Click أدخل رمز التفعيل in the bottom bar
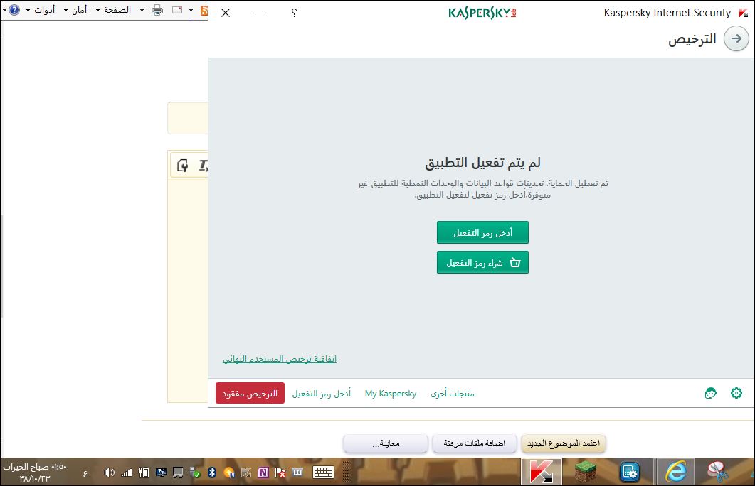The width and height of the screenshot is (755, 486). (321, 394)
